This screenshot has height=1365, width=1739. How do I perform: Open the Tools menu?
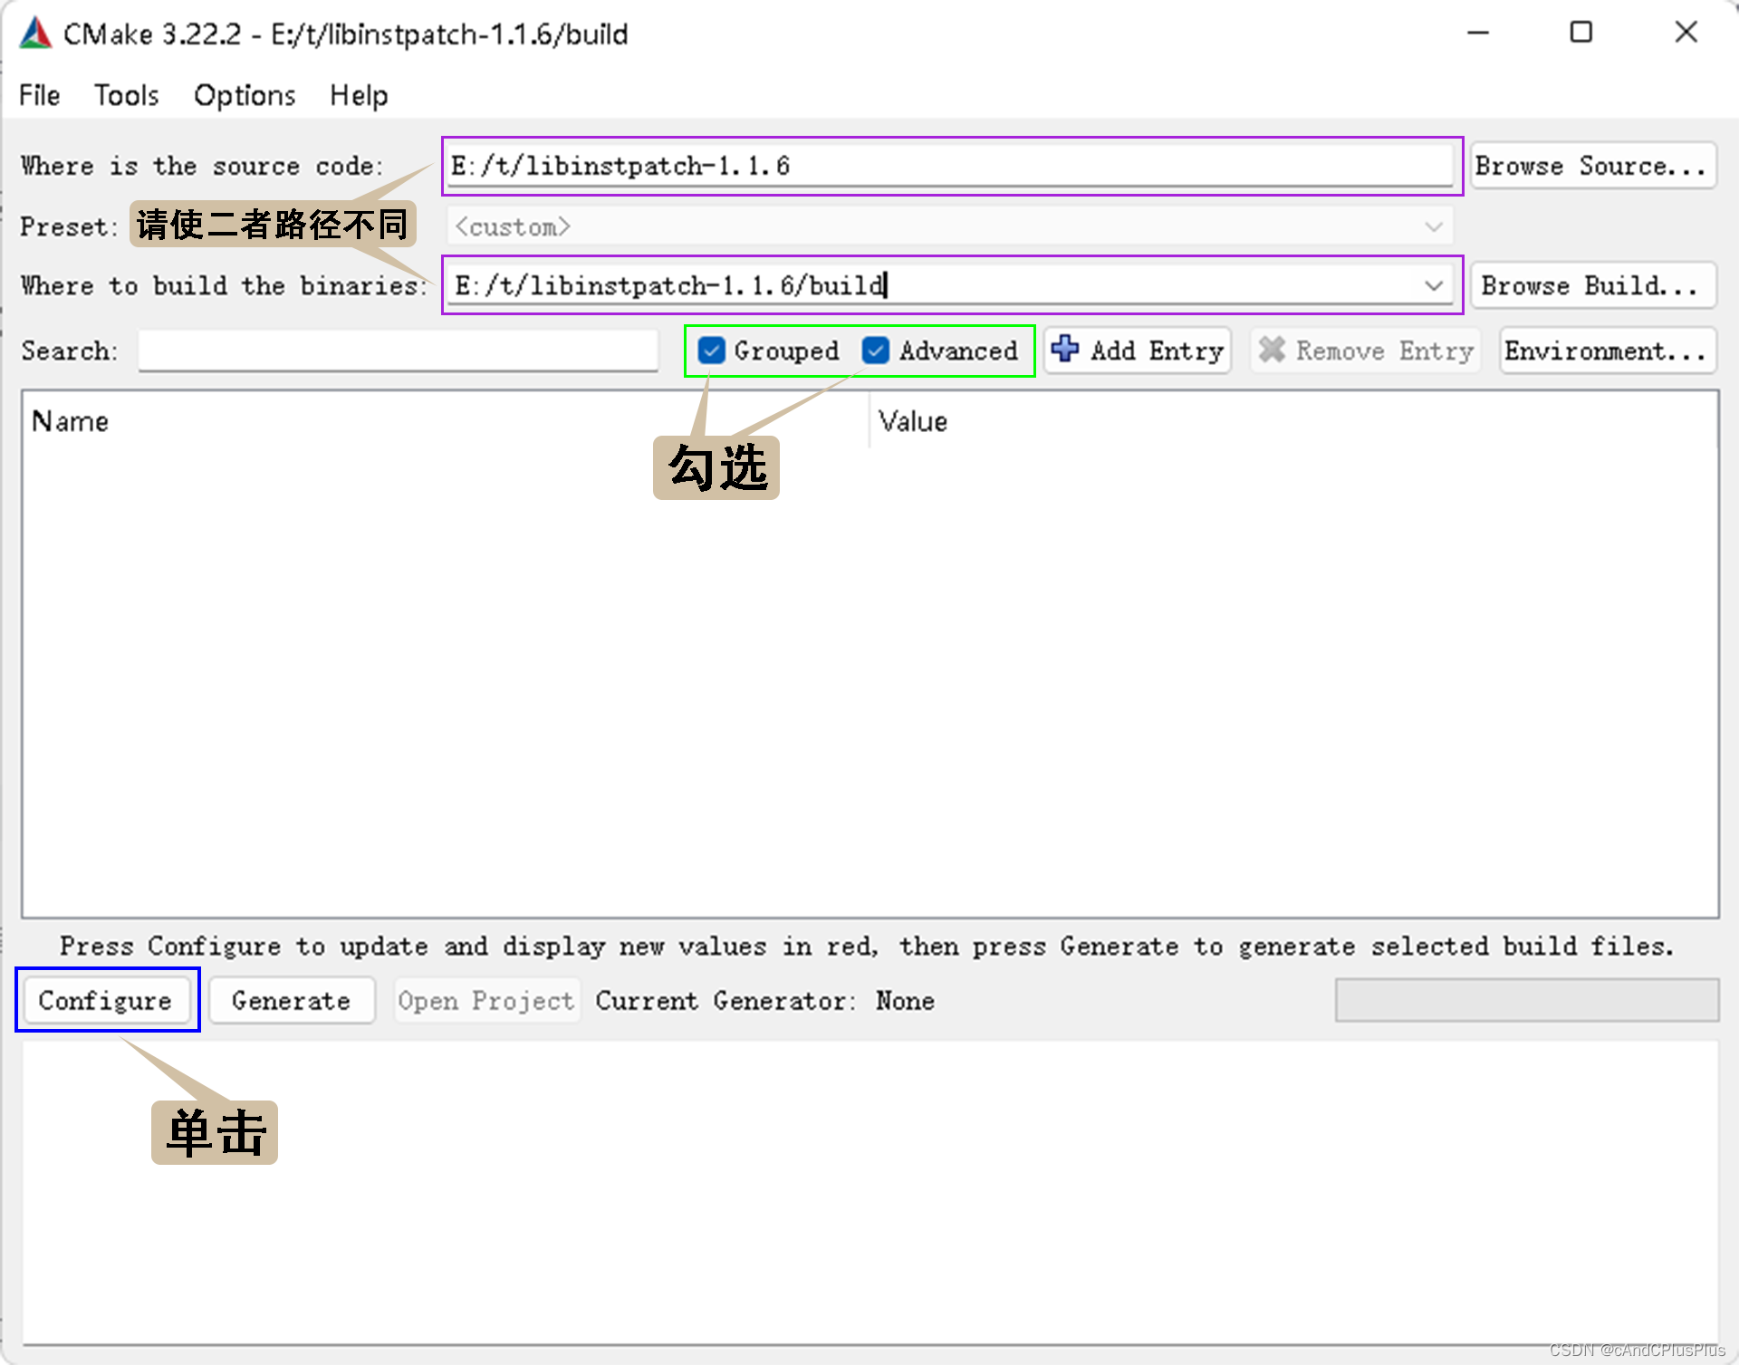coord(129,94)
